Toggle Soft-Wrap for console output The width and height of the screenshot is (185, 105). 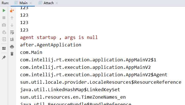[12, 32]
